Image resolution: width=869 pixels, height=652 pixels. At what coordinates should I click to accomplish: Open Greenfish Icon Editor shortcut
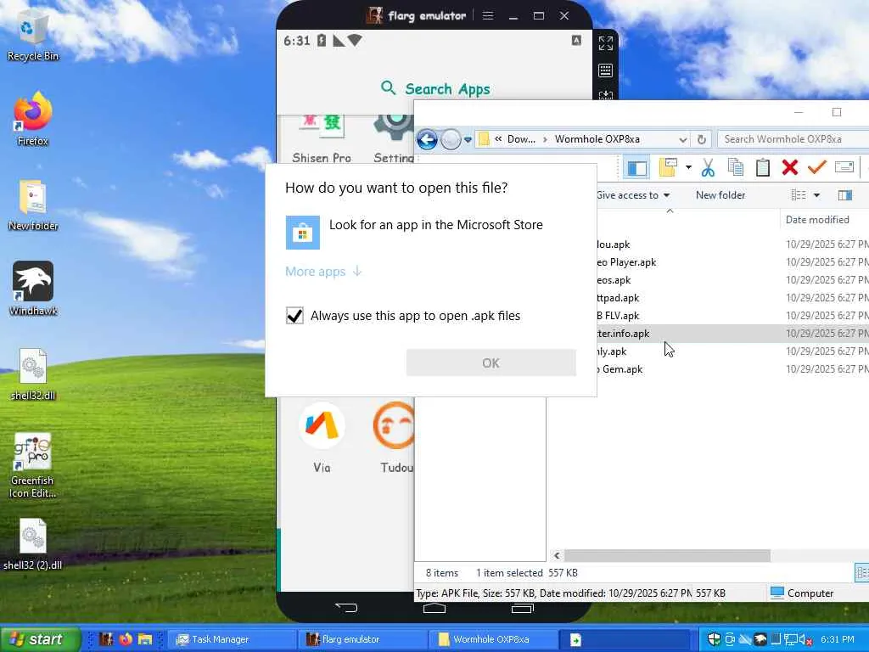pyautogui.click(x=33, y=464)
